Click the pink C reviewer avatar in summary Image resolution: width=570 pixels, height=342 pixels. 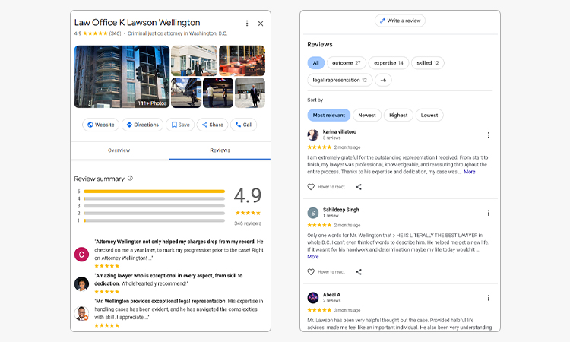[x=81, y=255]
